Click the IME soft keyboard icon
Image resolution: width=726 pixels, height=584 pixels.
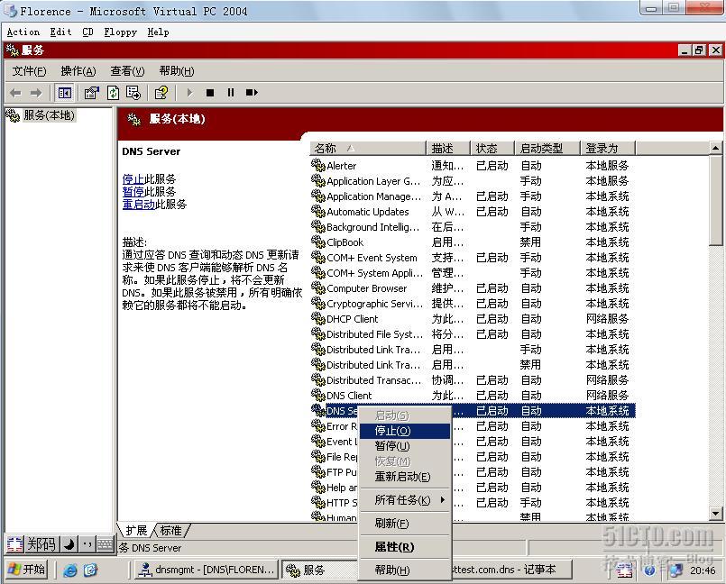[x=106, y=544]
